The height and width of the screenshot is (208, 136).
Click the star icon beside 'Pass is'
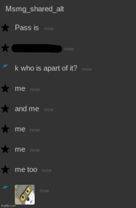click(5, 28)
